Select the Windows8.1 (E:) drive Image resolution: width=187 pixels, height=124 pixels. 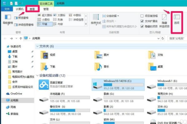(167, 85)
